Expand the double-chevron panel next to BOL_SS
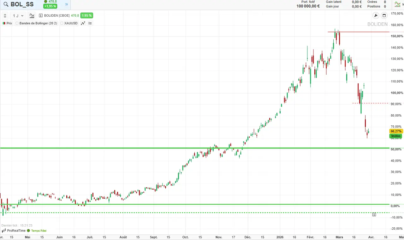Image resolution: width=404 pixels, height=240 pixels. click(x=66, y=4)
